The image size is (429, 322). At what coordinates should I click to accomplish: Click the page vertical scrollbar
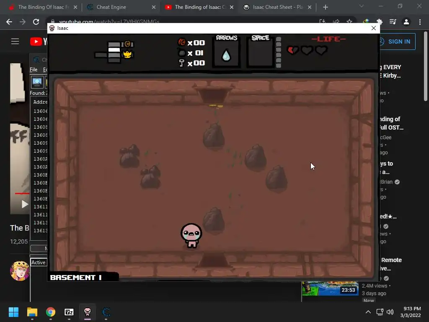click(x=426, y=66)
